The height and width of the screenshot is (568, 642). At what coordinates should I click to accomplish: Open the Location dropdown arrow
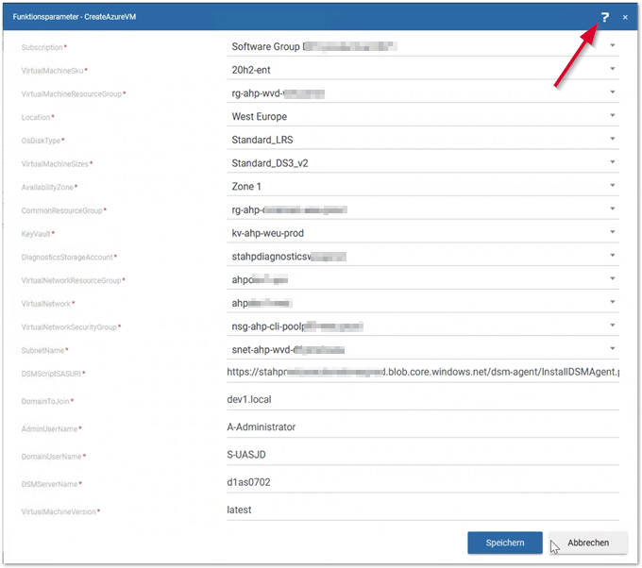pos(612,115)
